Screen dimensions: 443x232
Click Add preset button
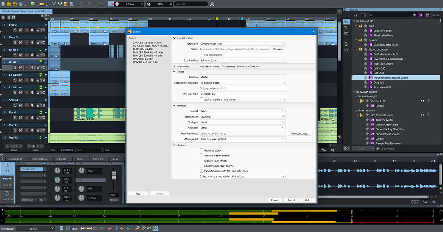pyautogui.click(x=138, y=194)
